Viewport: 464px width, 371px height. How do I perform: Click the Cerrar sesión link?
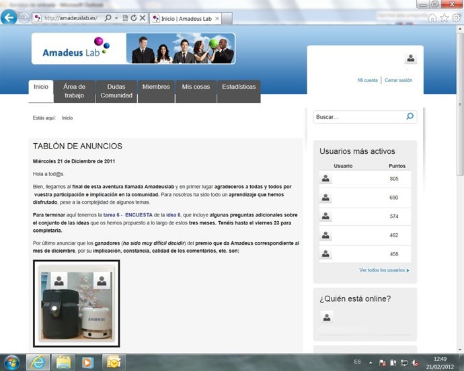[x=398, y=80]
